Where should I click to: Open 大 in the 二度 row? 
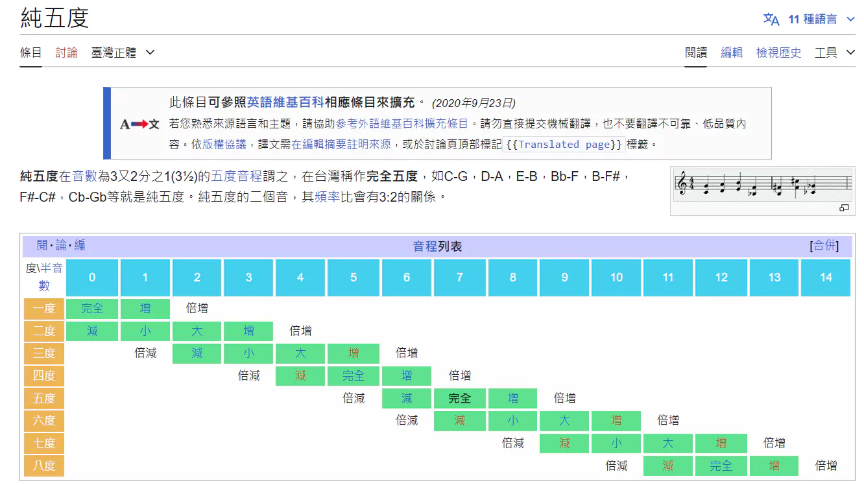tap(197, 331)
